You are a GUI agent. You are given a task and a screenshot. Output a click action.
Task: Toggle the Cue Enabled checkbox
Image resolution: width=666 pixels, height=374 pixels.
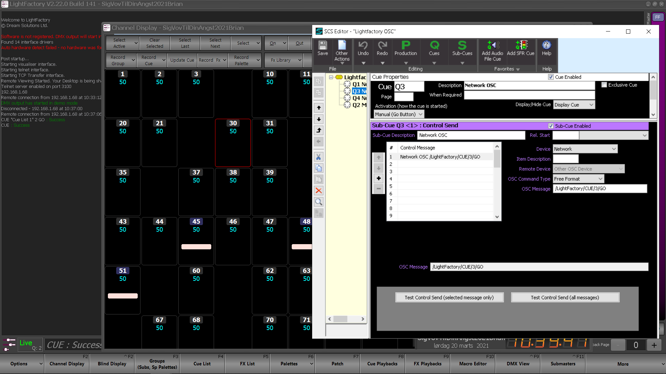551,77
